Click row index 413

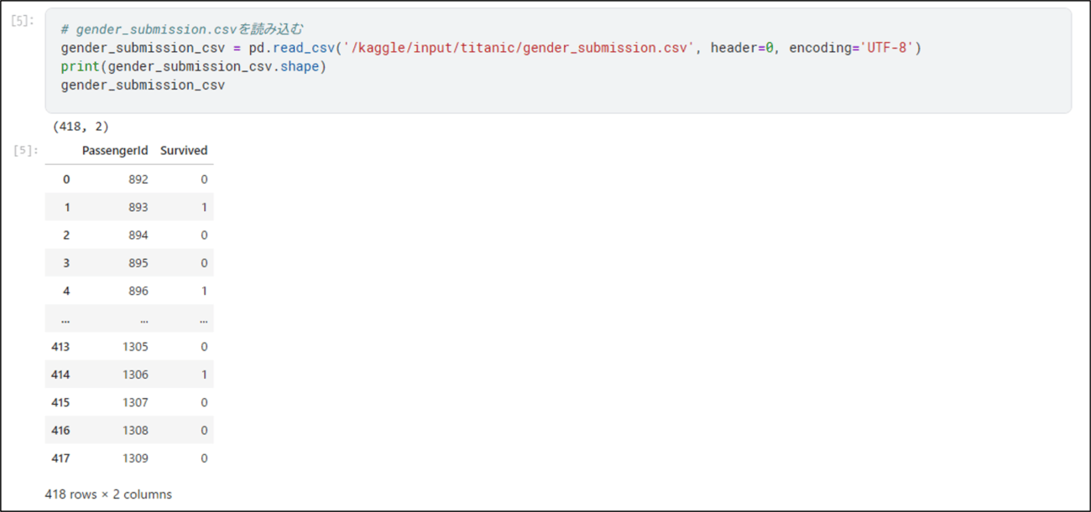click(x=60, y=347)
